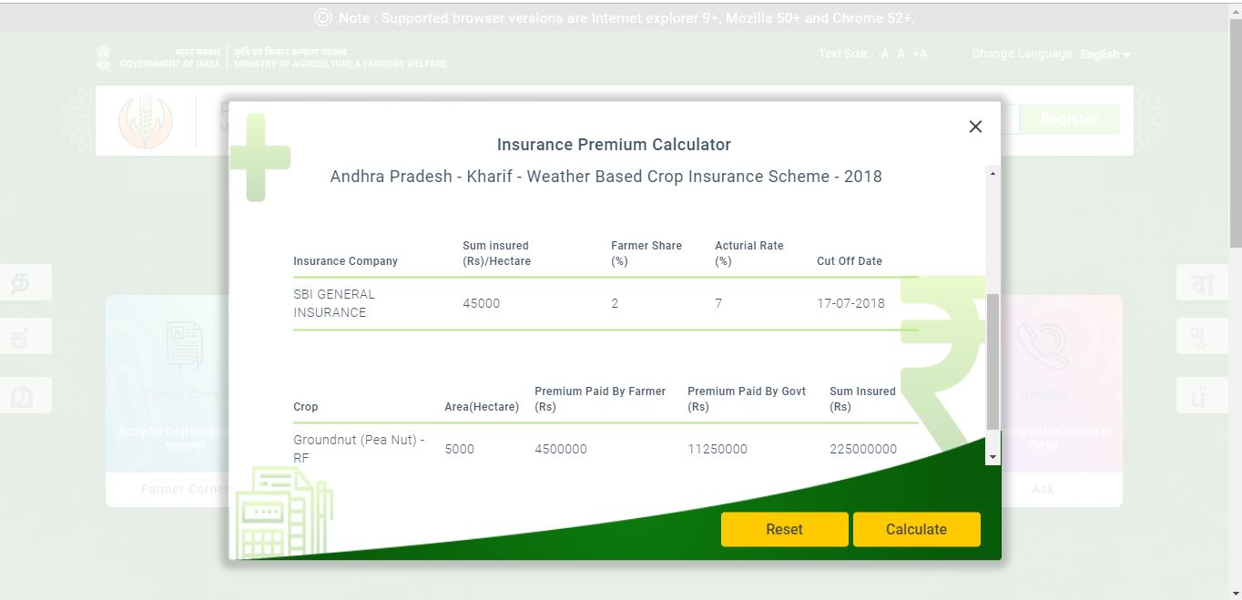The width and height of the screenshot is (1242, 600).
Task: Open the Change Language dropdown set to English
Action: tap(1104, 55)
